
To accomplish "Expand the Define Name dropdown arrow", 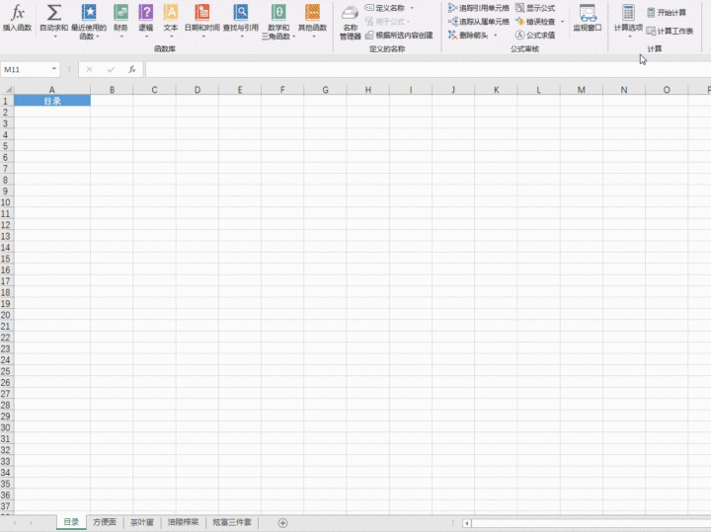I will (x=412, y=8).
